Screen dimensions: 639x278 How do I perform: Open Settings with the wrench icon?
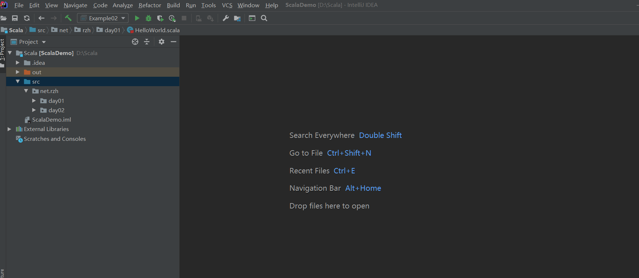[226, 18]
